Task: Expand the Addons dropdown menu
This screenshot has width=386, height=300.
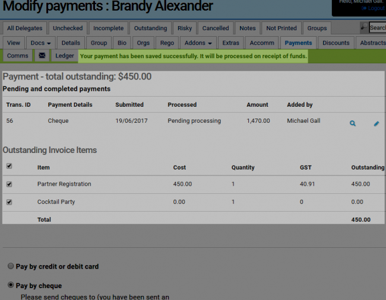Action: (198, 43)
